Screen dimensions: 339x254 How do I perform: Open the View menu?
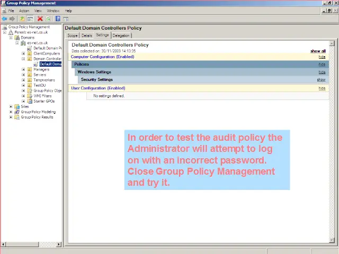tap(38, 11)
